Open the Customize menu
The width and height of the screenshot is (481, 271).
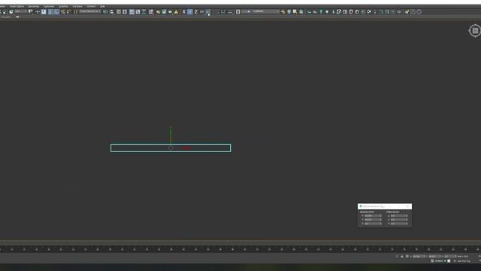(x=49, y=6)
